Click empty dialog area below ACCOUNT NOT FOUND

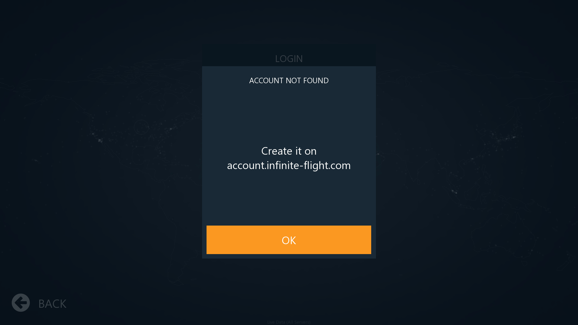tap(289, 113)
